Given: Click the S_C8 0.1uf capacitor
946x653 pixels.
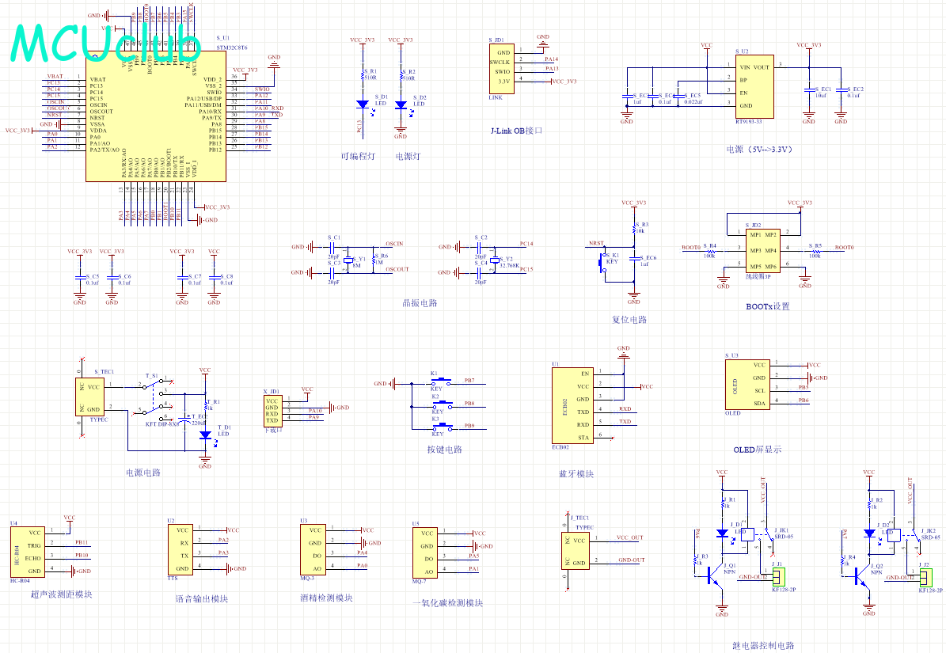Looking at the screenshot, I should click(214, 277).
